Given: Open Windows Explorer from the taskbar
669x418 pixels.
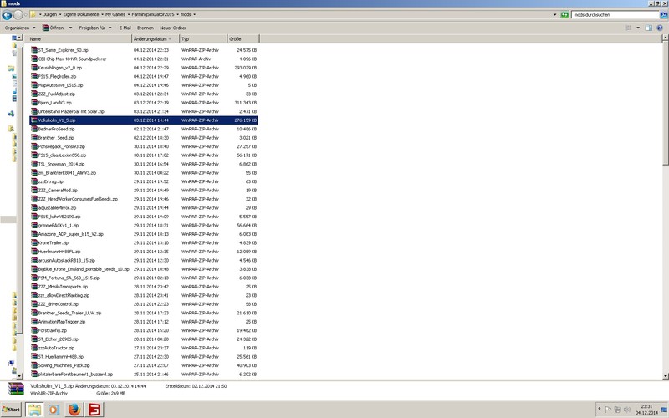Looking at the screenshot, I should 34,410.
